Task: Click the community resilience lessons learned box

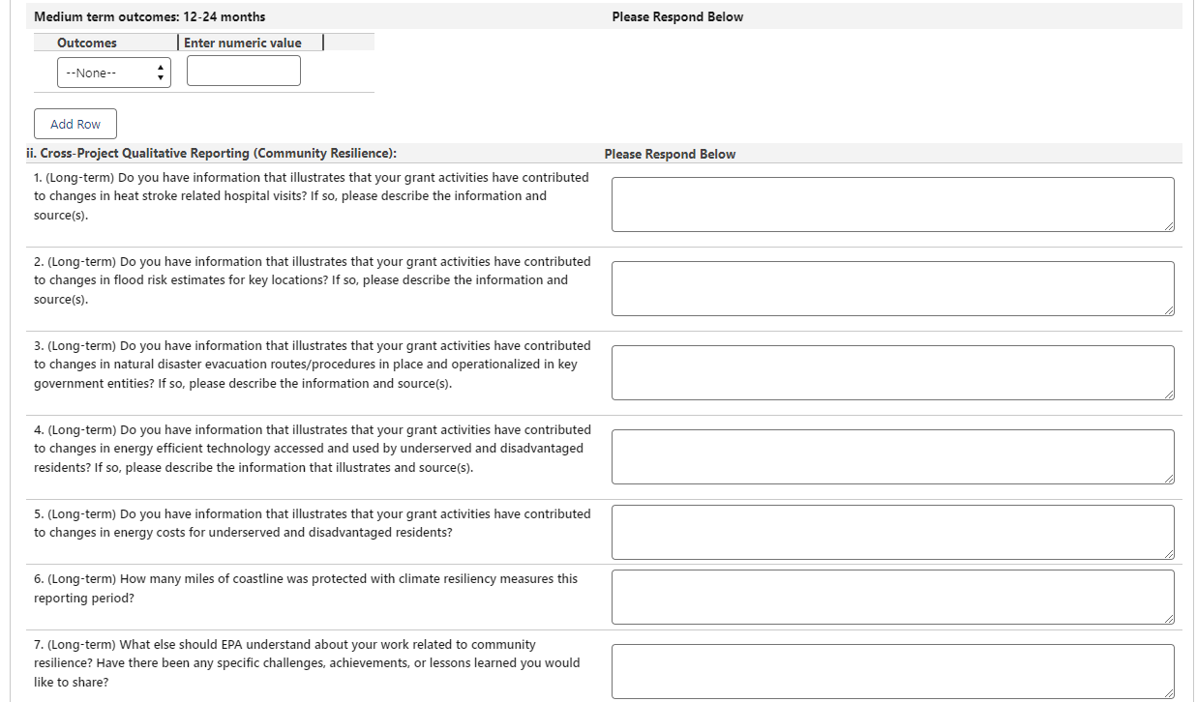Action: 891,670
